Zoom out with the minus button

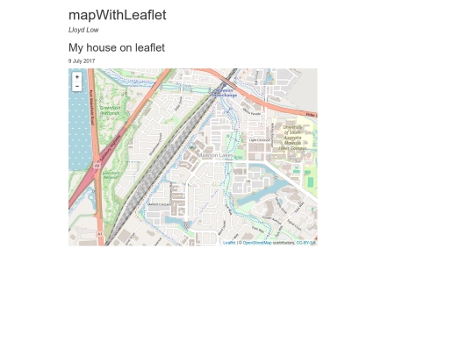tap(77, 87)
